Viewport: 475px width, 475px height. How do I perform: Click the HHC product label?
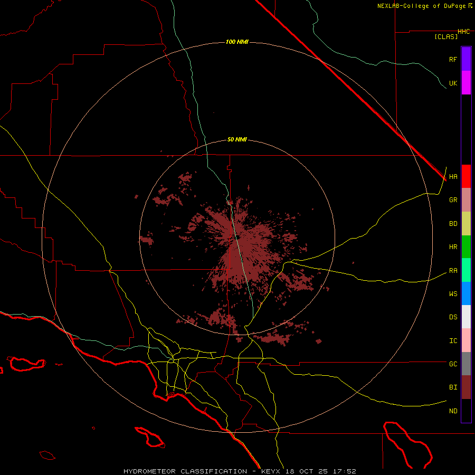(x=464, y=32)
